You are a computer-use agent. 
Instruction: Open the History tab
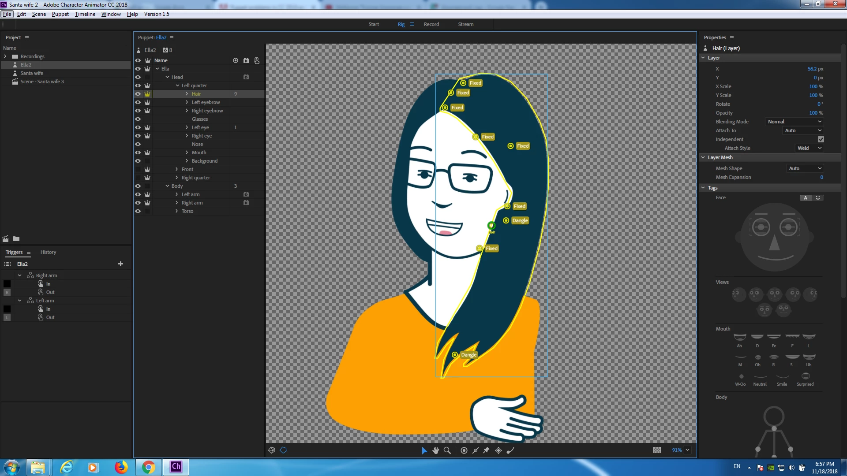(48, 252)
